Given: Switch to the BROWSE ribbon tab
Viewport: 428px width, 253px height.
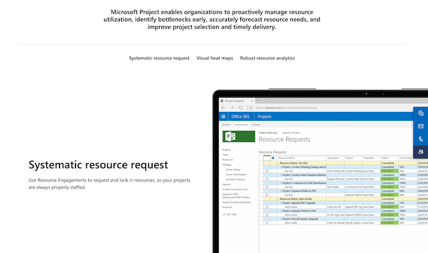Looking at the screenshot, I should click(x=226, y=125).
